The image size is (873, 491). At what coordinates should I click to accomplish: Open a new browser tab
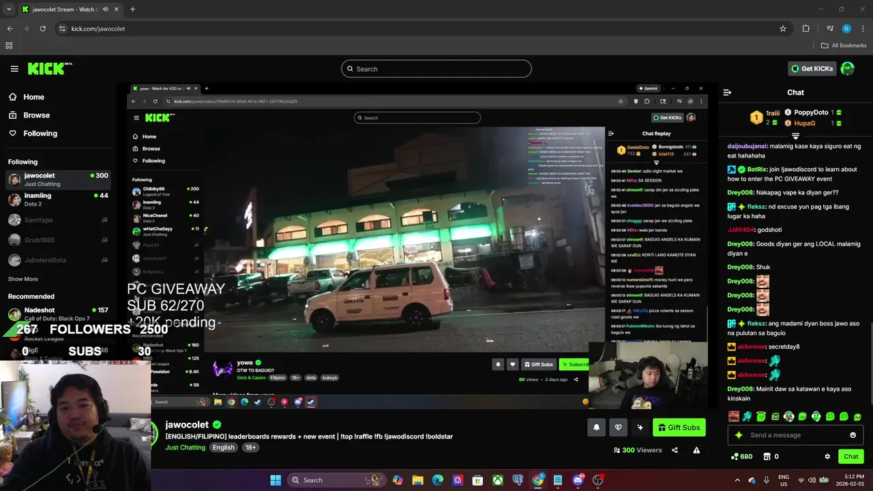tap(132, 9)
